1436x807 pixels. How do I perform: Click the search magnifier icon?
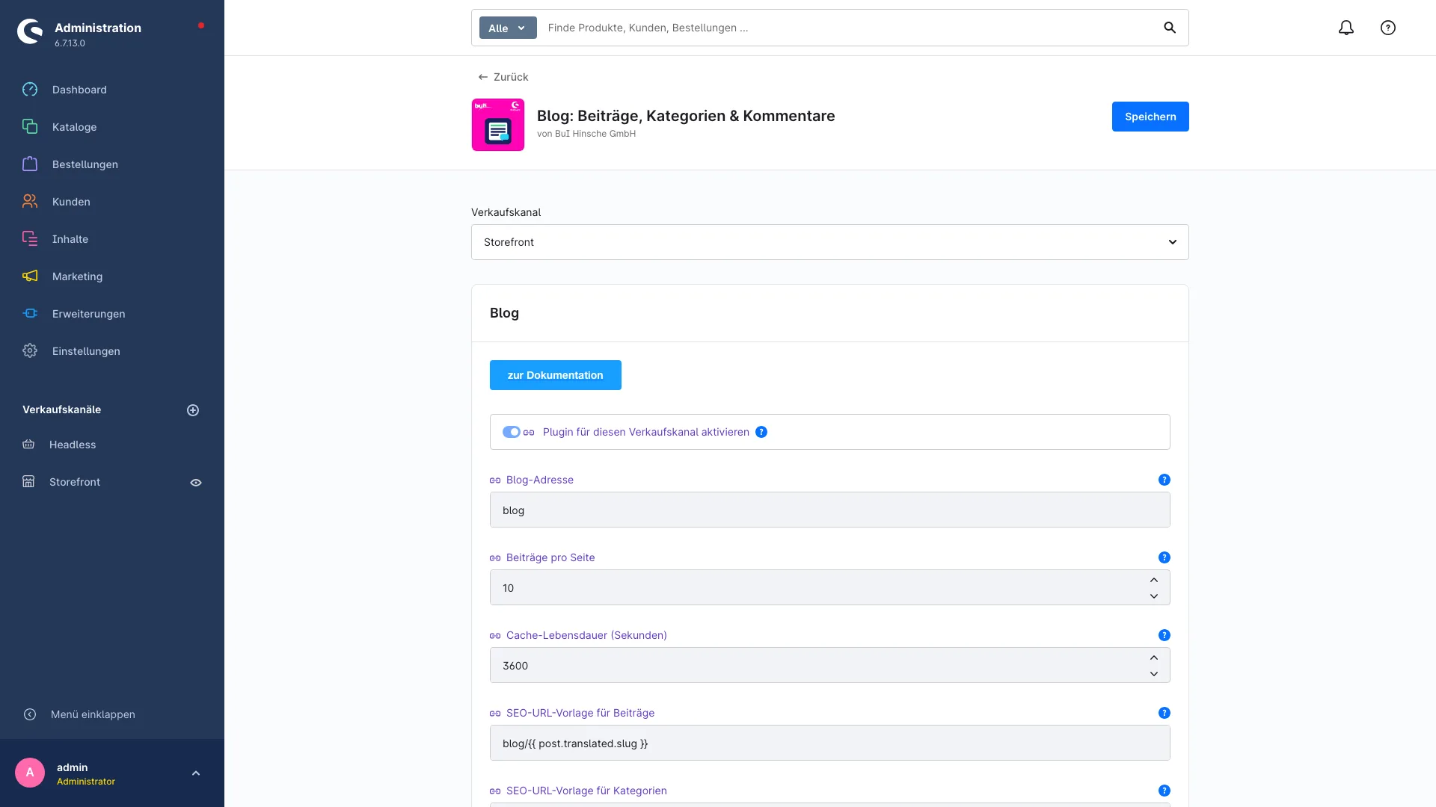pos(1170,28)
